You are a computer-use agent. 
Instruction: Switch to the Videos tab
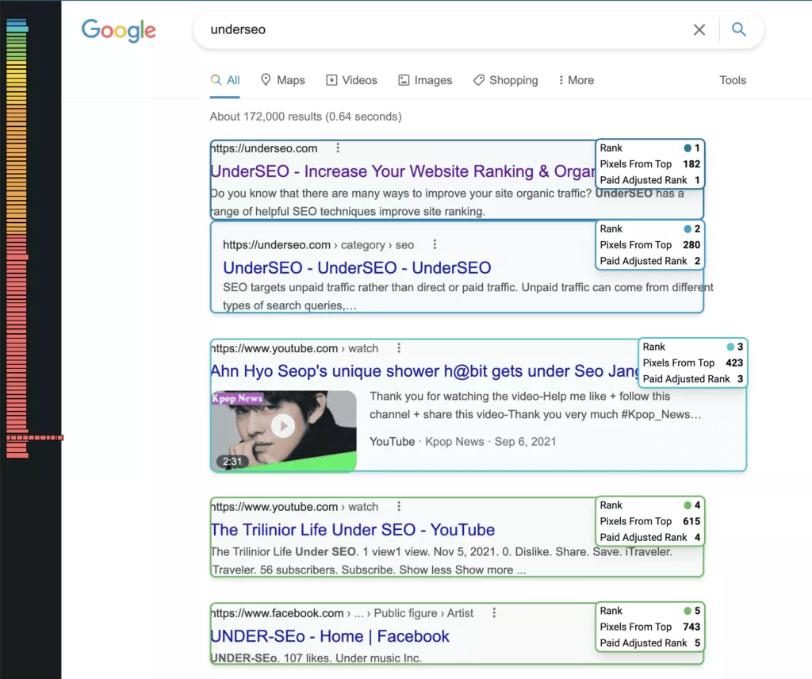351,80
